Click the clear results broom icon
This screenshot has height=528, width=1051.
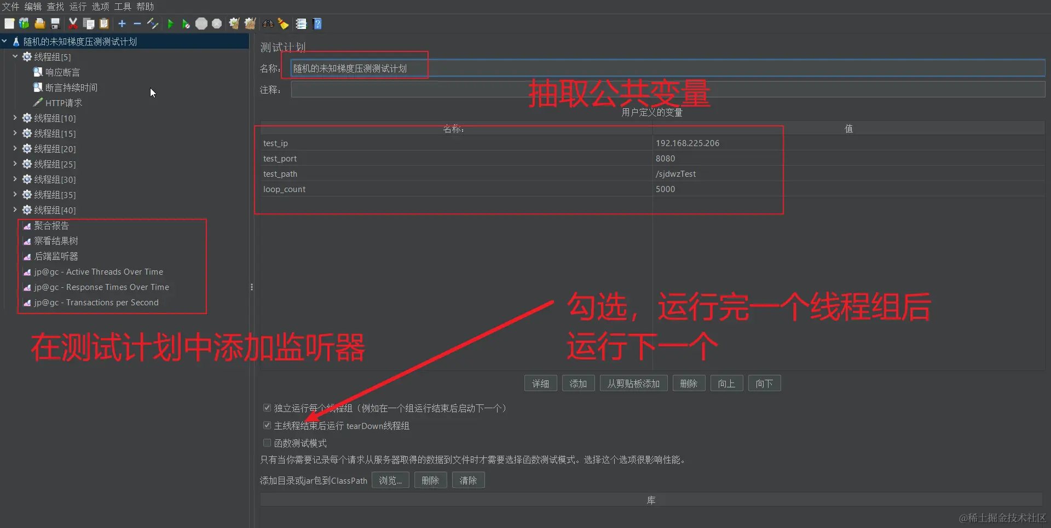tap(234, 24)
